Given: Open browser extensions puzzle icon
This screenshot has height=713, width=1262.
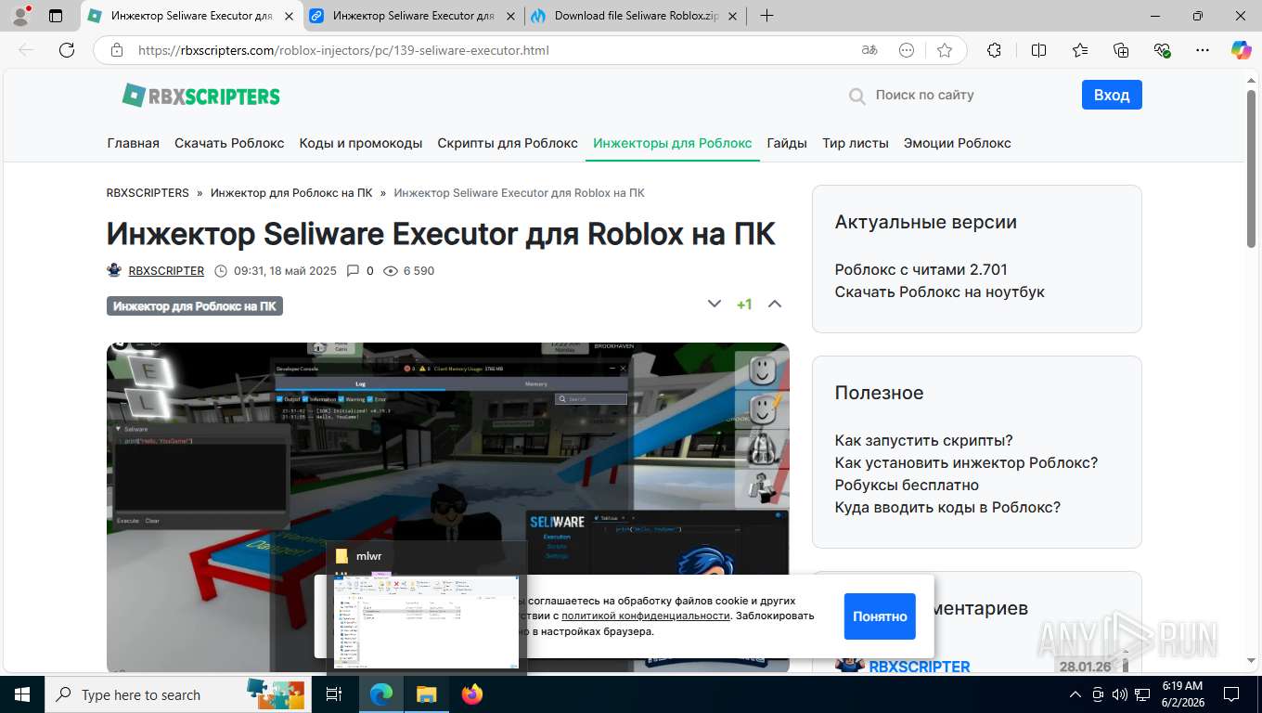Looking at the screenshot, I should [x=994, y=50].
